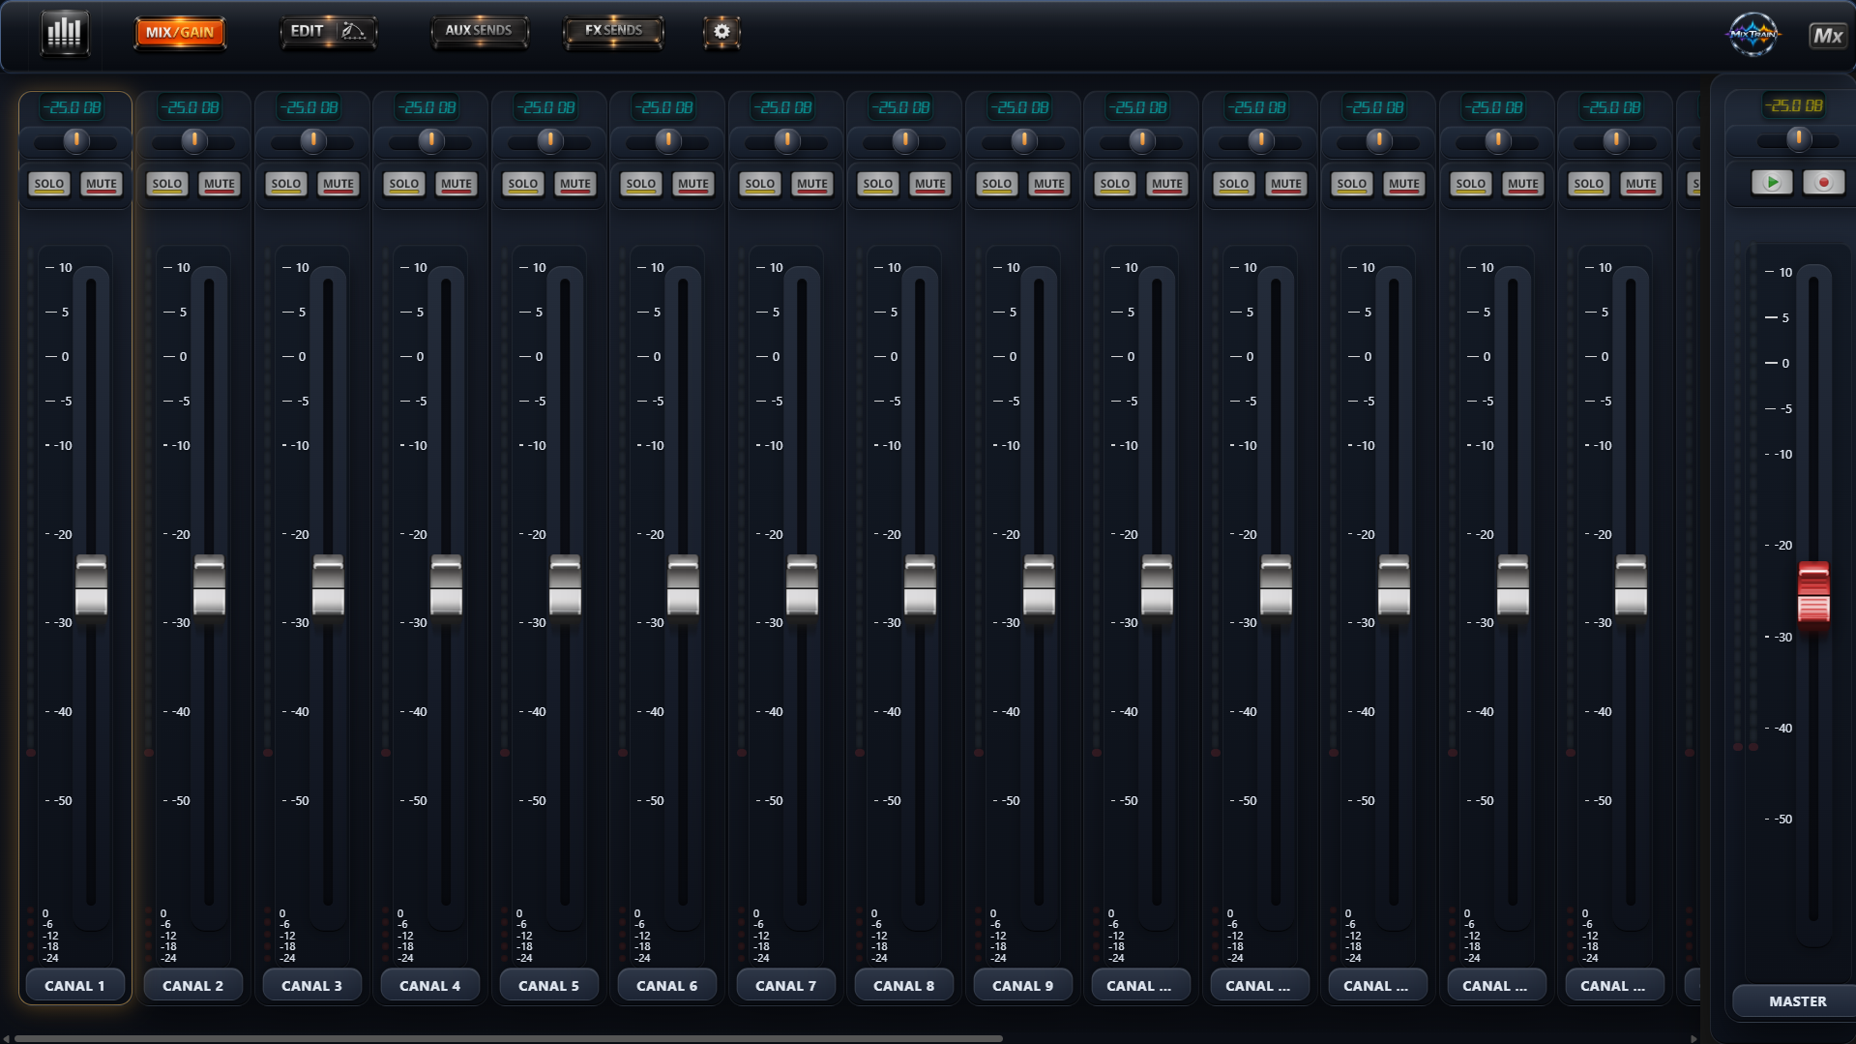Solo CANAL 1
The width and height of the screenshot is (1856, 1044).
click(47, 184)
